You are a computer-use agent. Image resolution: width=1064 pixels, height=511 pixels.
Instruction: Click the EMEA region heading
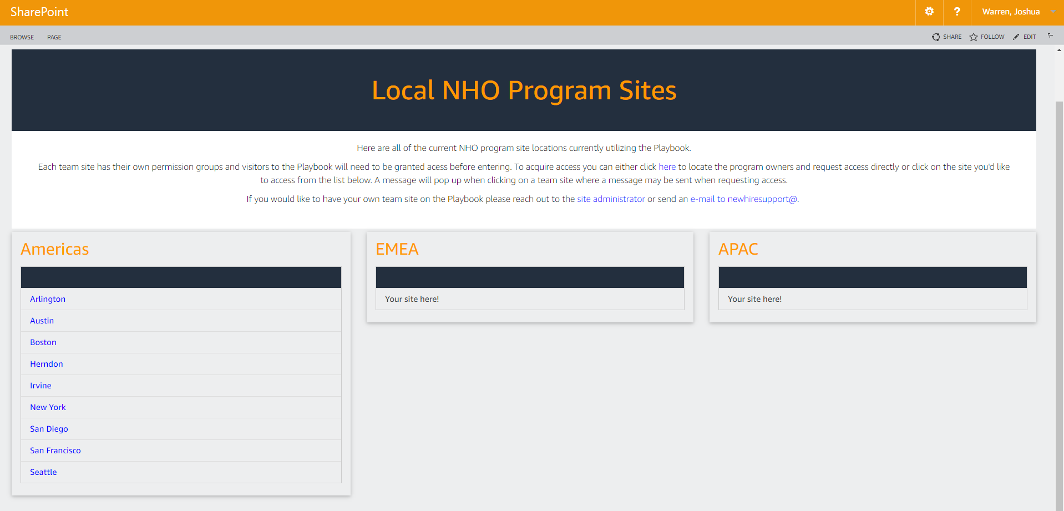coord(397,249)
